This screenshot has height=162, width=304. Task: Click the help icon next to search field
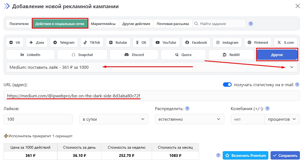(x=251, y=24)
